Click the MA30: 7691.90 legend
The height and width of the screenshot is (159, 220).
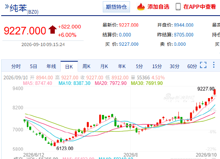pyautogui.click(x=147, y=83)
